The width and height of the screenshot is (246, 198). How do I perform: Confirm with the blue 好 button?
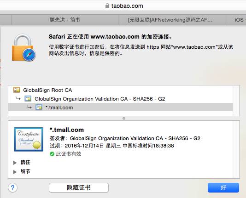[x=223, y=187]
